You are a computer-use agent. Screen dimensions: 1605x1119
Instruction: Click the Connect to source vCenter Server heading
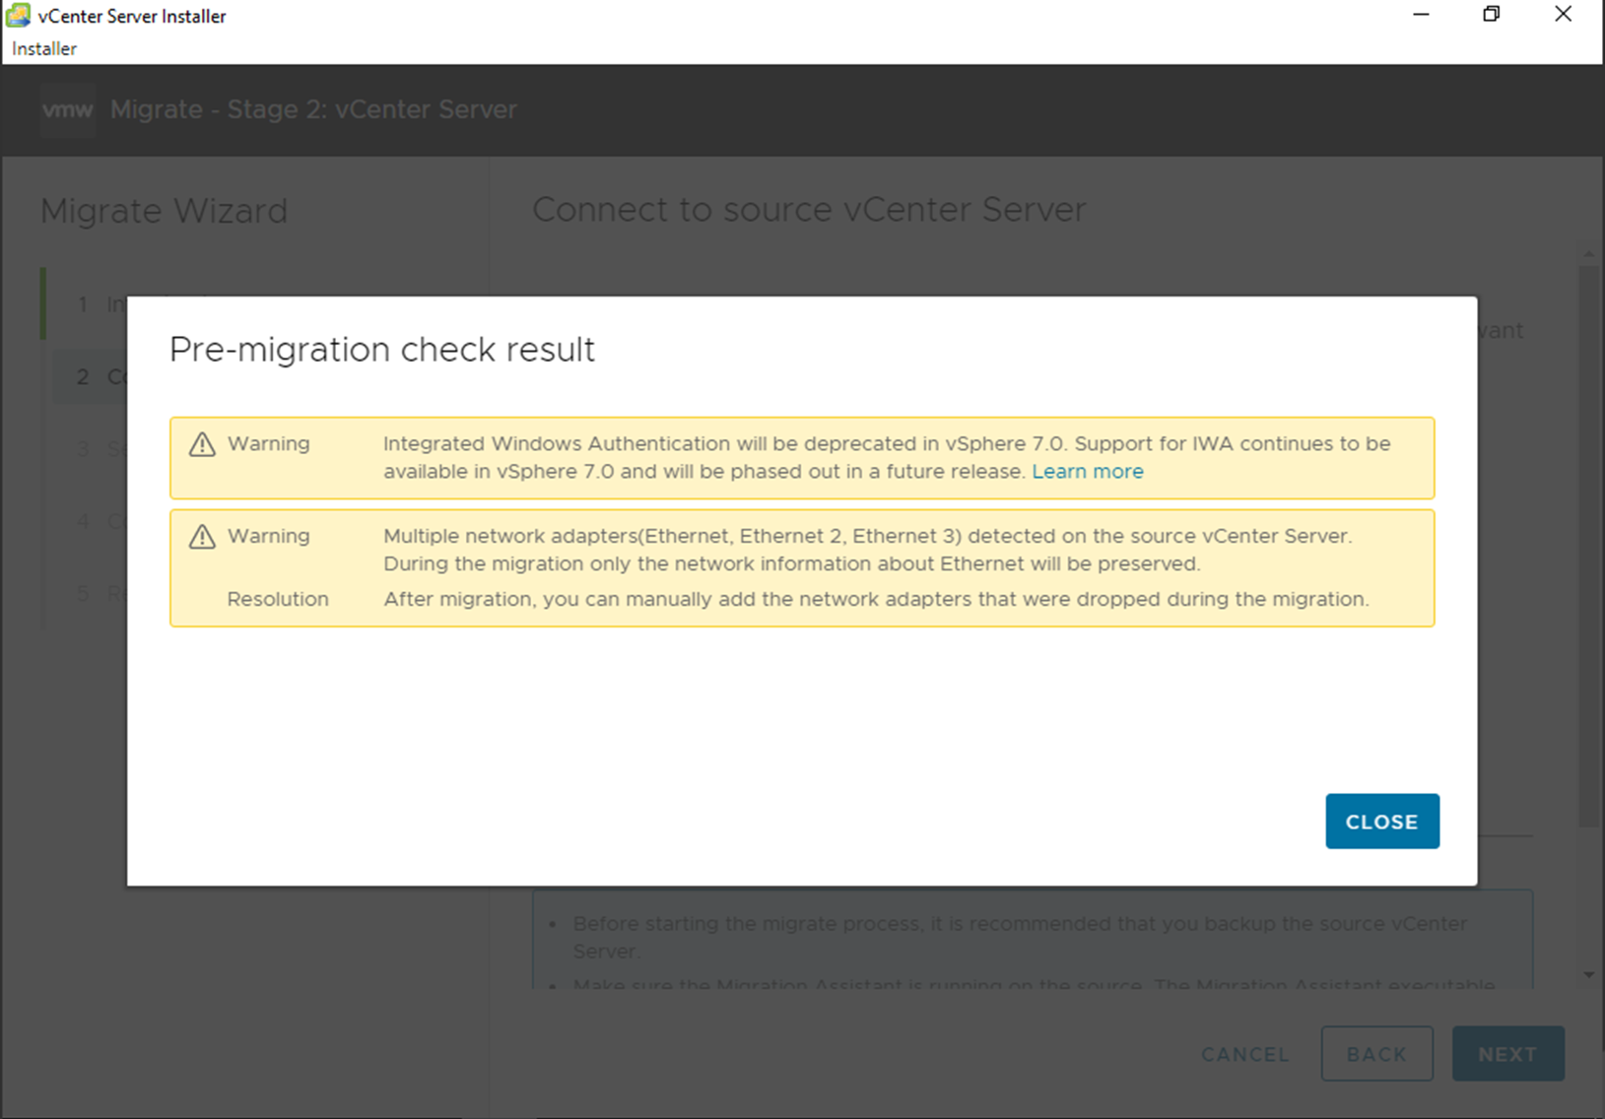click(x=809, y=210)
